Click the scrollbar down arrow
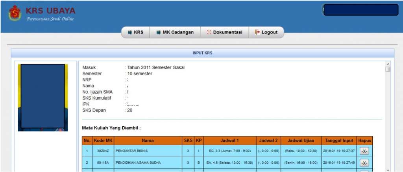 point(388,169)
